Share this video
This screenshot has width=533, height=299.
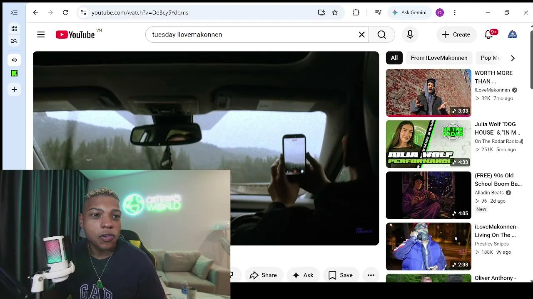point(263,275)
